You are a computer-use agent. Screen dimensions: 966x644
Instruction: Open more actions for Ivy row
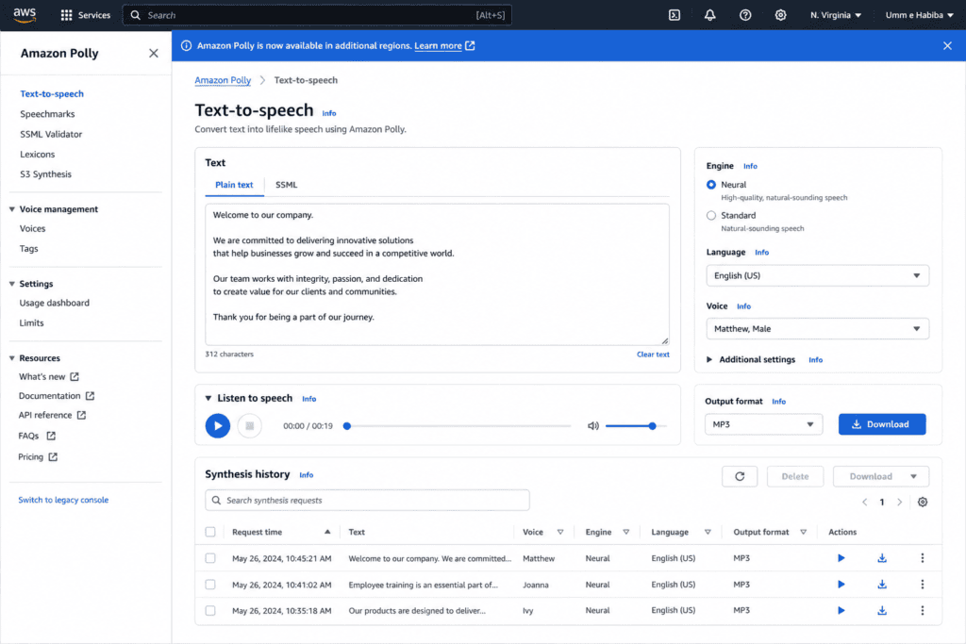922,610
